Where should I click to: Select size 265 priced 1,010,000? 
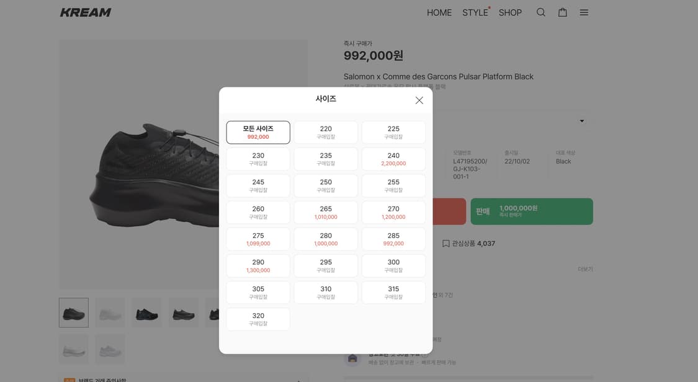tap(326, 213)
